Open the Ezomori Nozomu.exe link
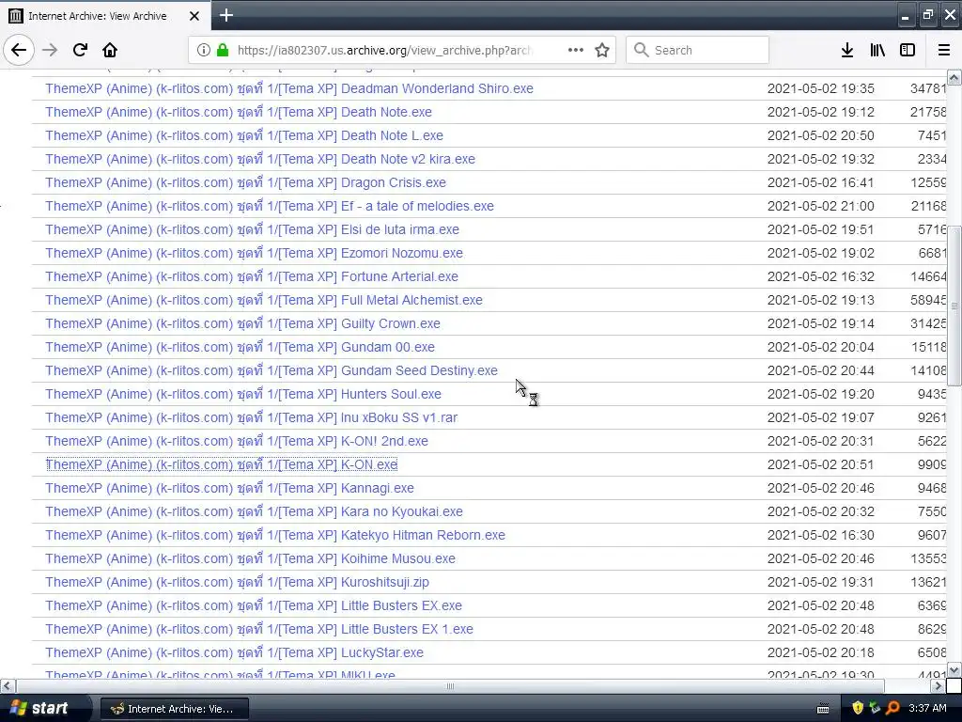Image resolution: width=962 pixels, height=722 pixels. click(254, 253)
